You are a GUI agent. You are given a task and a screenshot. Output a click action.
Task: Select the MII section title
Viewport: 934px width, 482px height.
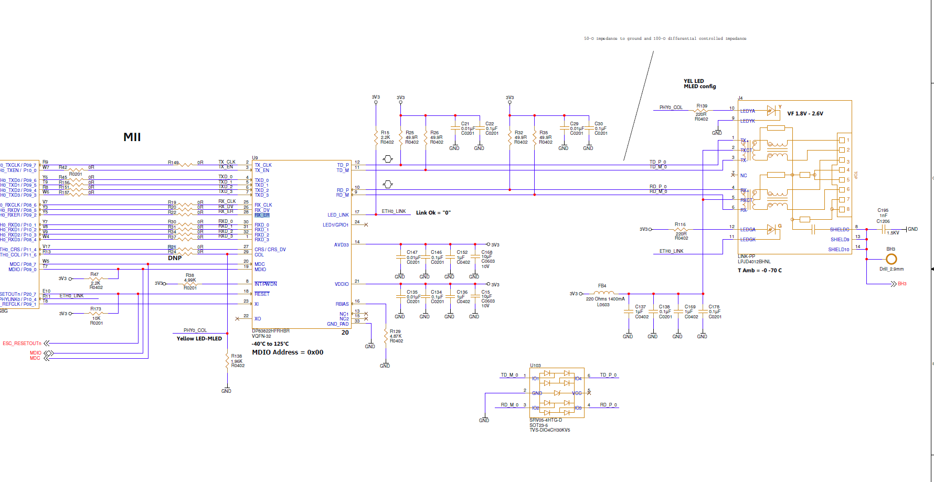pyautogui.click(x=132, y=137)
